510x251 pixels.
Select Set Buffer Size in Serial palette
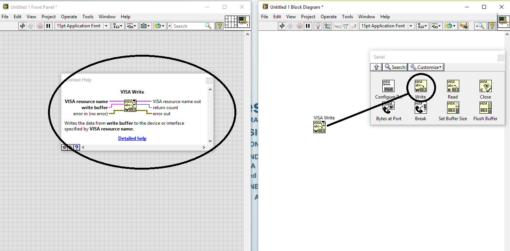tap(453, 108)
